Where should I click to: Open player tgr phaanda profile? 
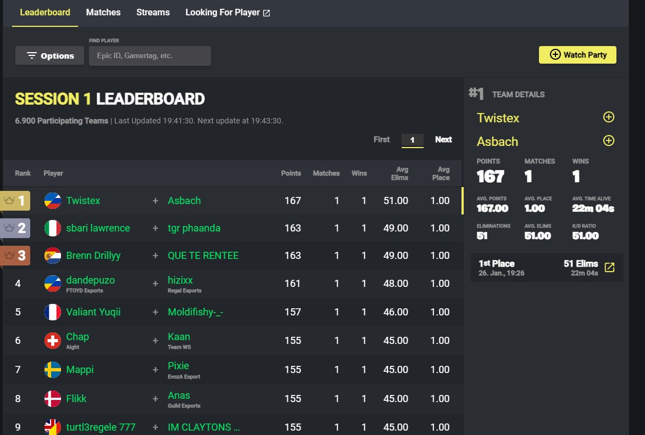[x=194, y=228]
